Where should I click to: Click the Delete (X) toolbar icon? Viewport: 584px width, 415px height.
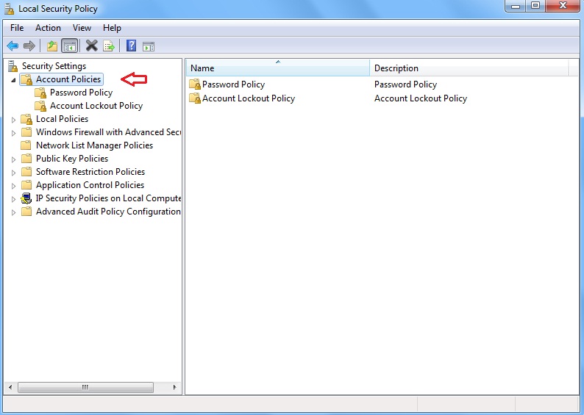(x=92, y=46)
